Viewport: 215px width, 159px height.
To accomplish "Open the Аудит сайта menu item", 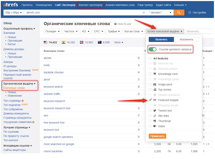I will [x=163, y=5].
